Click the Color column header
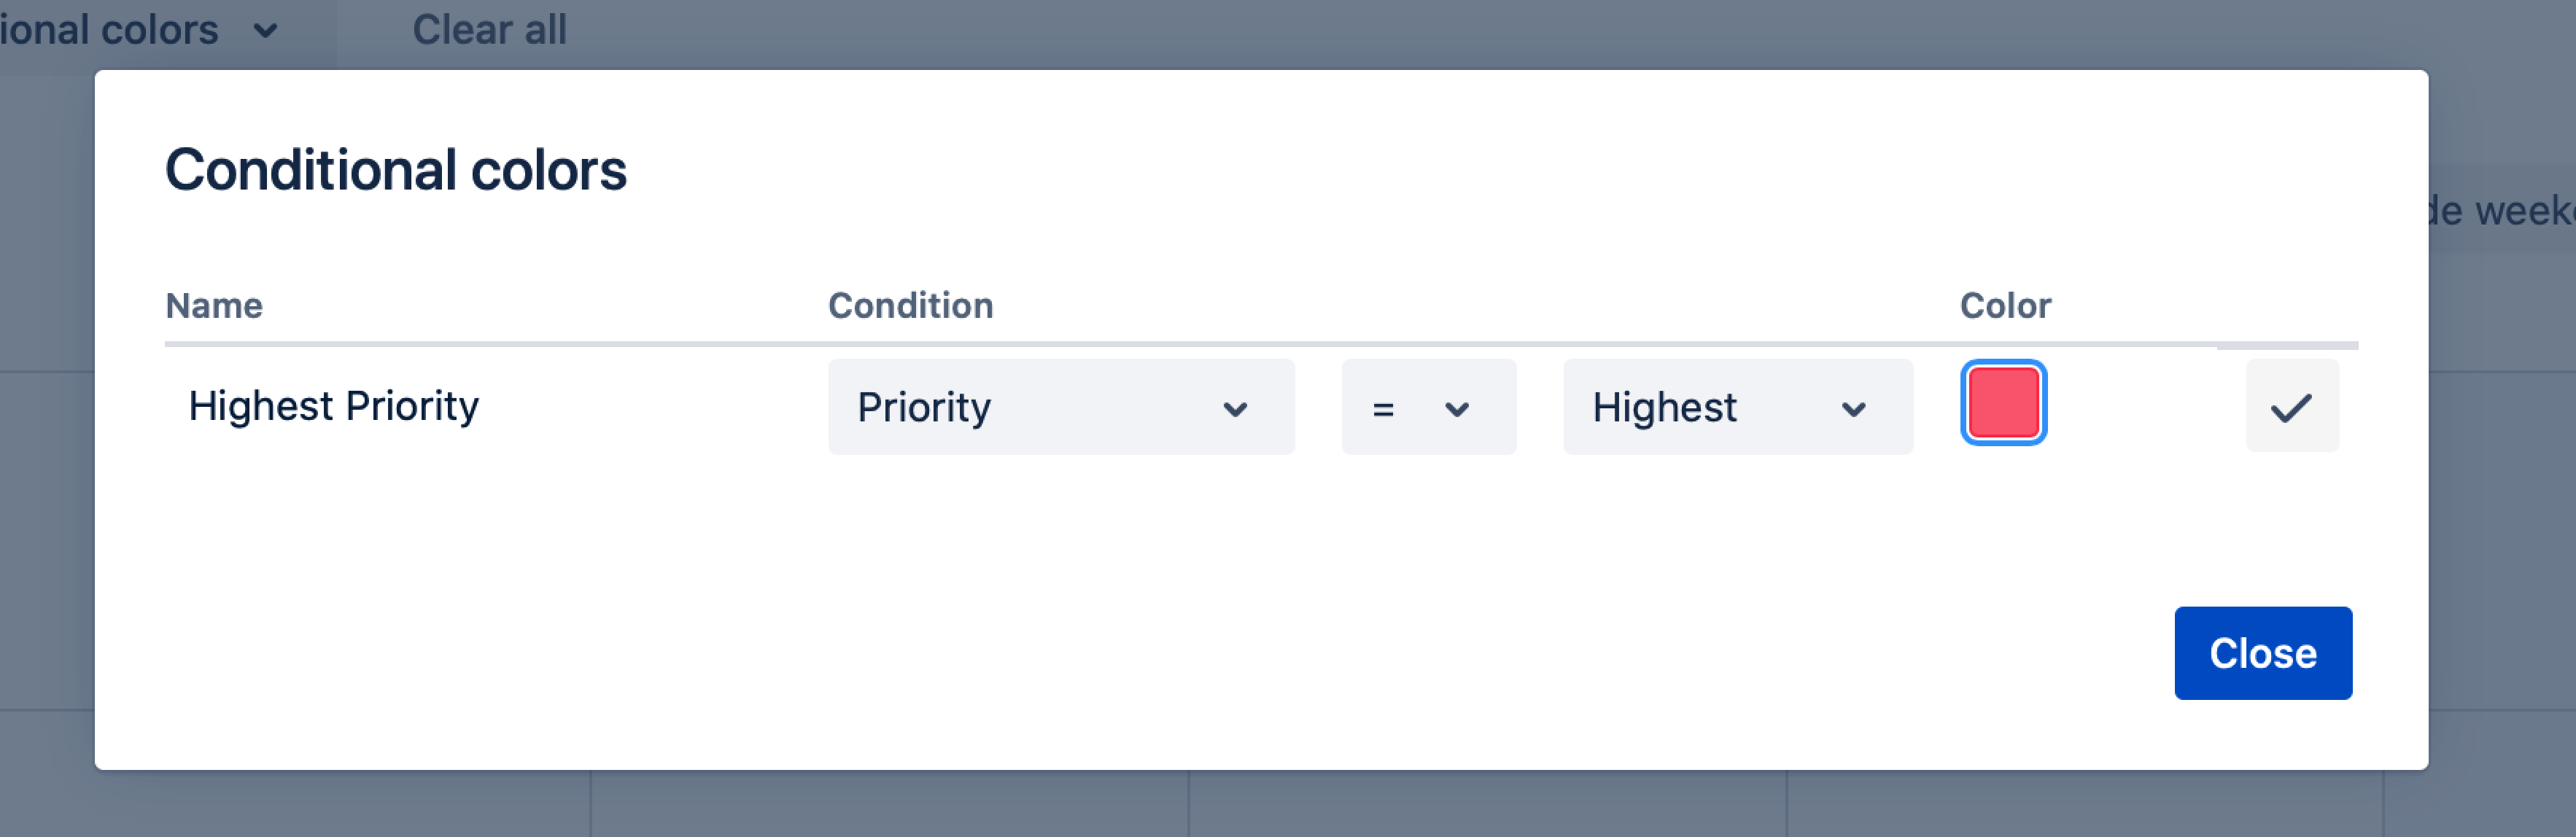The image size is (2576, 837). pyautogui.click(x=2005, y=306)
